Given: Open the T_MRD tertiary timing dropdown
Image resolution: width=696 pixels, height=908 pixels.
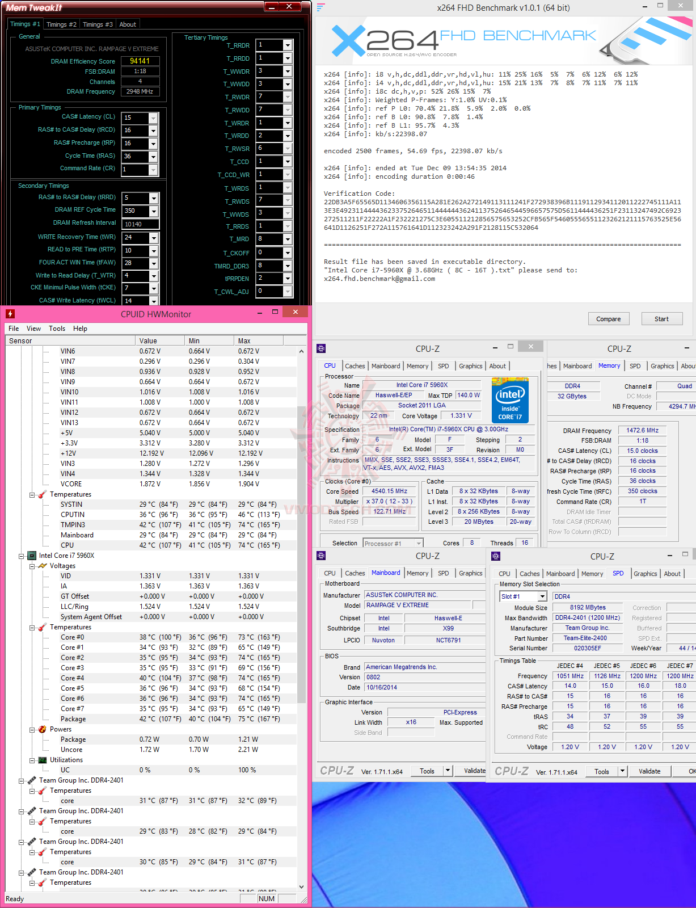Looking at the screenshot, I should [x=288, y=239].
